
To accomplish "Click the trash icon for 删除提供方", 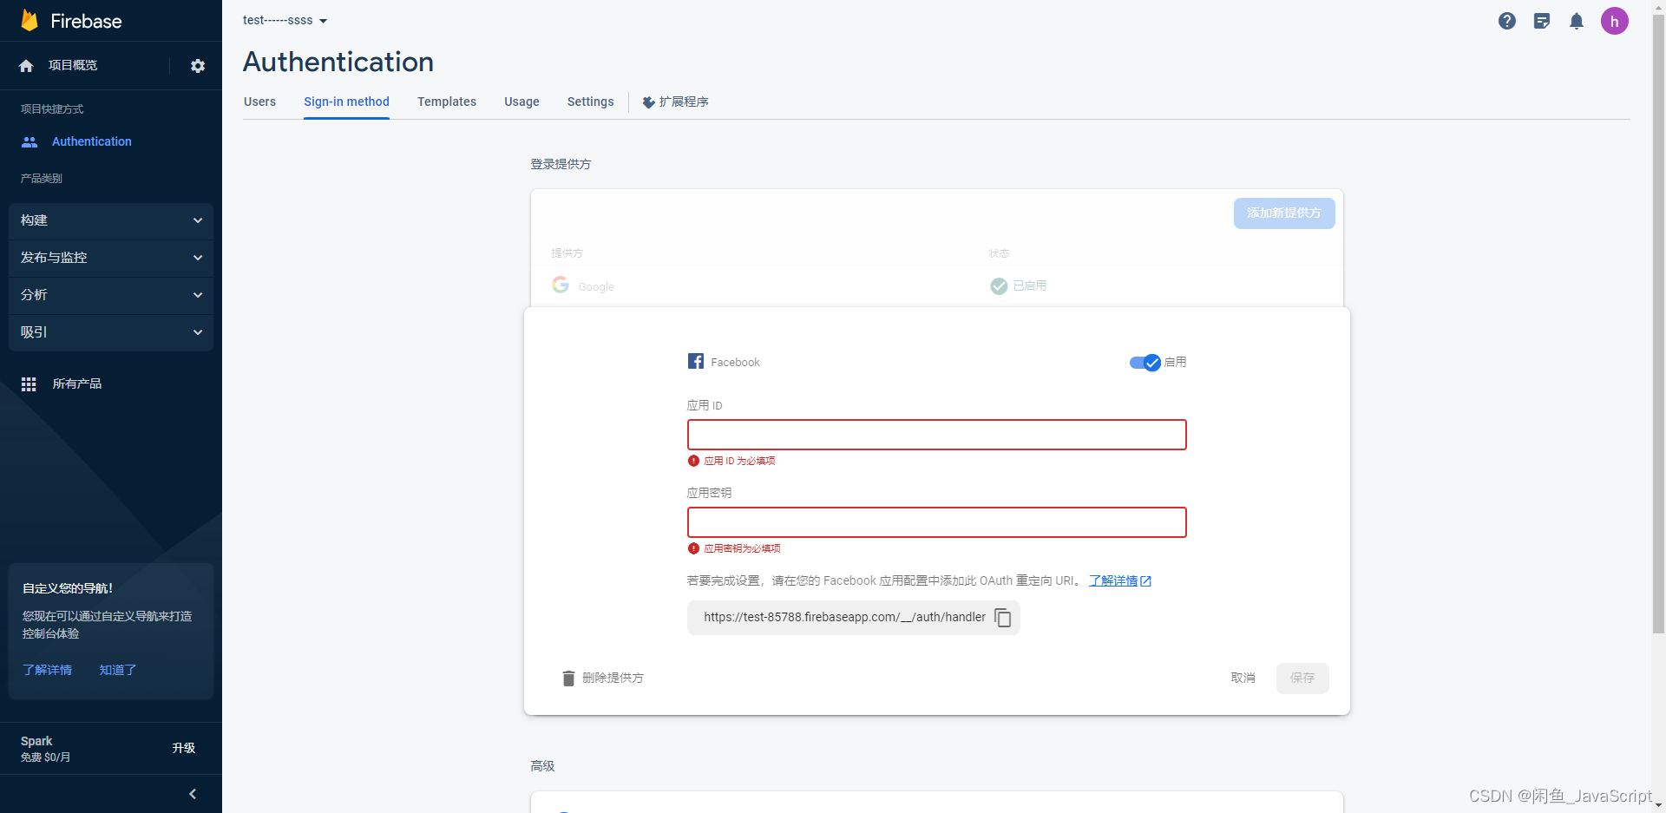I will [x=568, y=679].
